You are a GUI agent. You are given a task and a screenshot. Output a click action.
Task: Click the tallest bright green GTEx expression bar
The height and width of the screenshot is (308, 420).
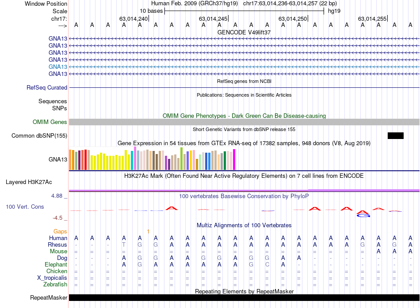click(x=182, y=158)
